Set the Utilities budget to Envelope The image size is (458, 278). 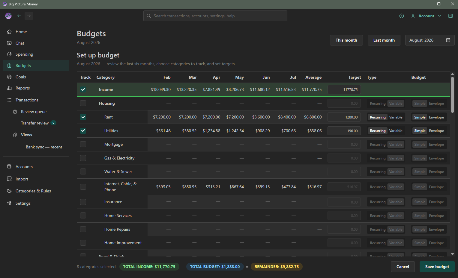[x=436, y=131]
